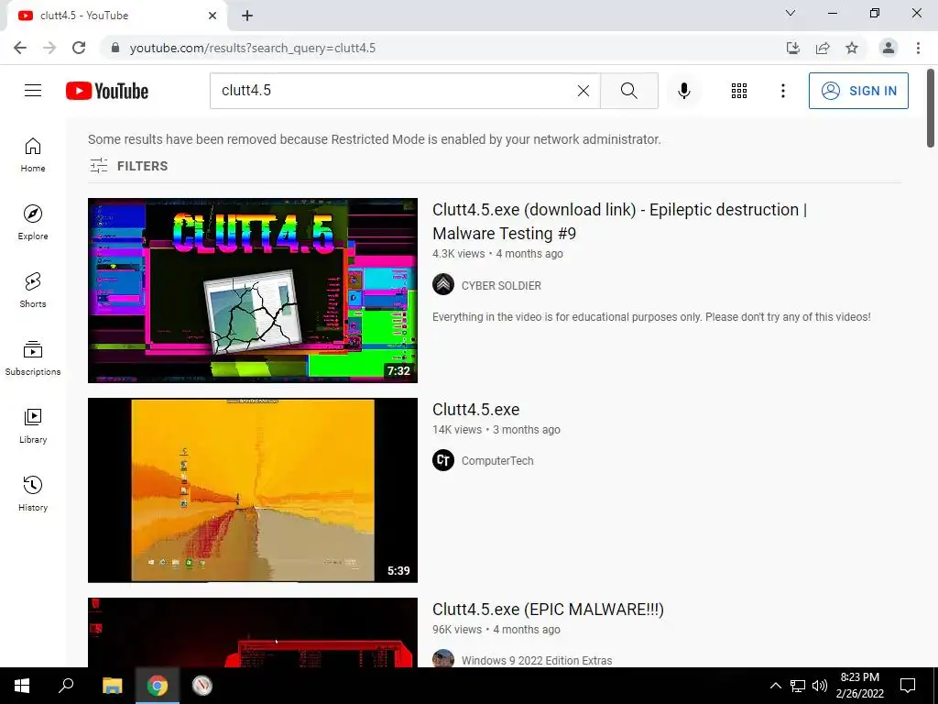Viewport: 938px width, 704px height.
Task: Open Shorts in sidebar
Action: tap(33, 290)
